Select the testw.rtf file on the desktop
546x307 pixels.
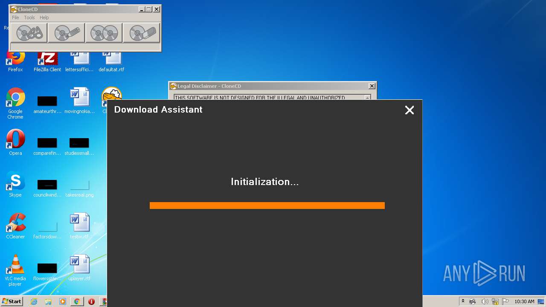click(x=79, y=226)
